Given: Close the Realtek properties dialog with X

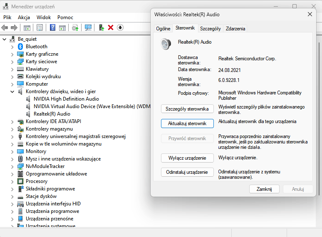Looking at the screenshot, I should (310, 14).
